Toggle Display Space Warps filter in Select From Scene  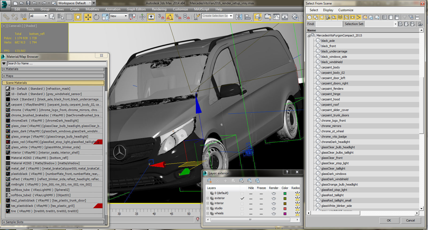pos(340,17)
